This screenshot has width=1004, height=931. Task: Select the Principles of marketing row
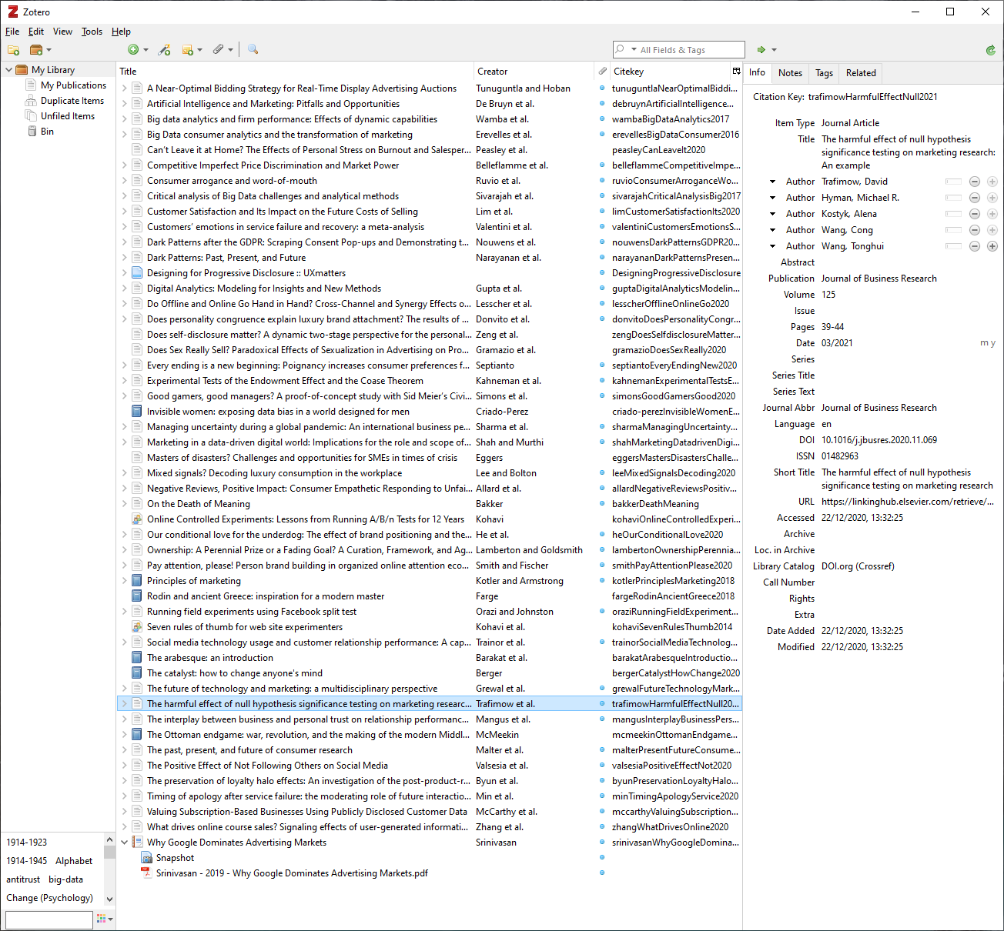[x=430, y=581]
